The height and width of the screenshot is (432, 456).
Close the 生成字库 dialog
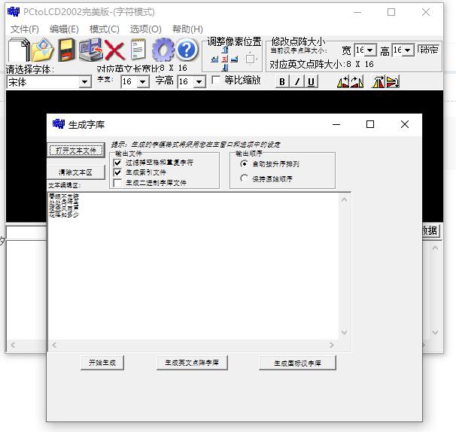(x=405, y=124)
